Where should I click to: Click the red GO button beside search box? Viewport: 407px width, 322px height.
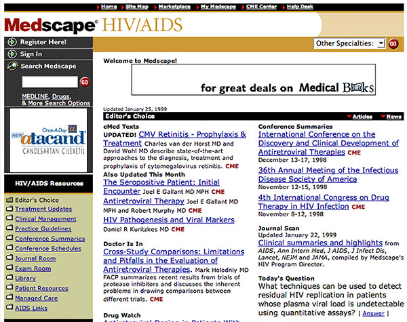point(85,82)
